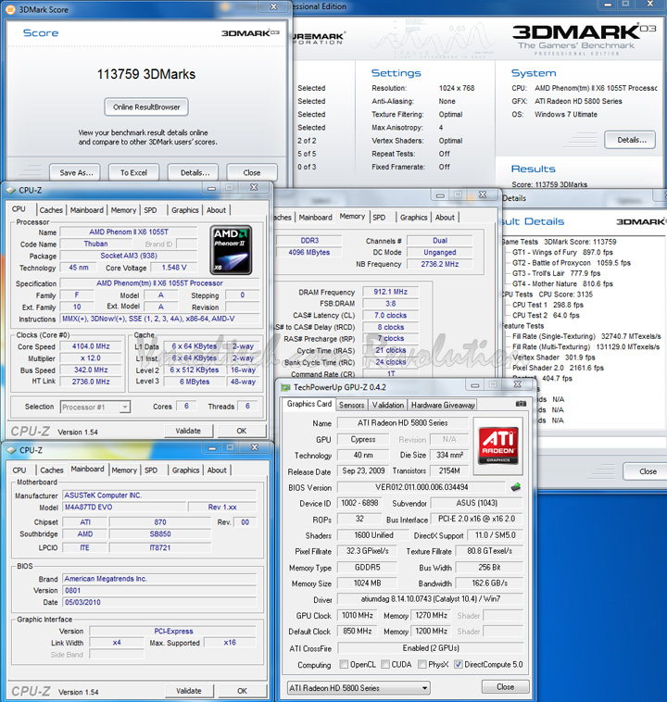The height and width of the screenshot is (702, 667).
Task: Open the Validation tab in GPU-Z
Action: click(388, 405)
